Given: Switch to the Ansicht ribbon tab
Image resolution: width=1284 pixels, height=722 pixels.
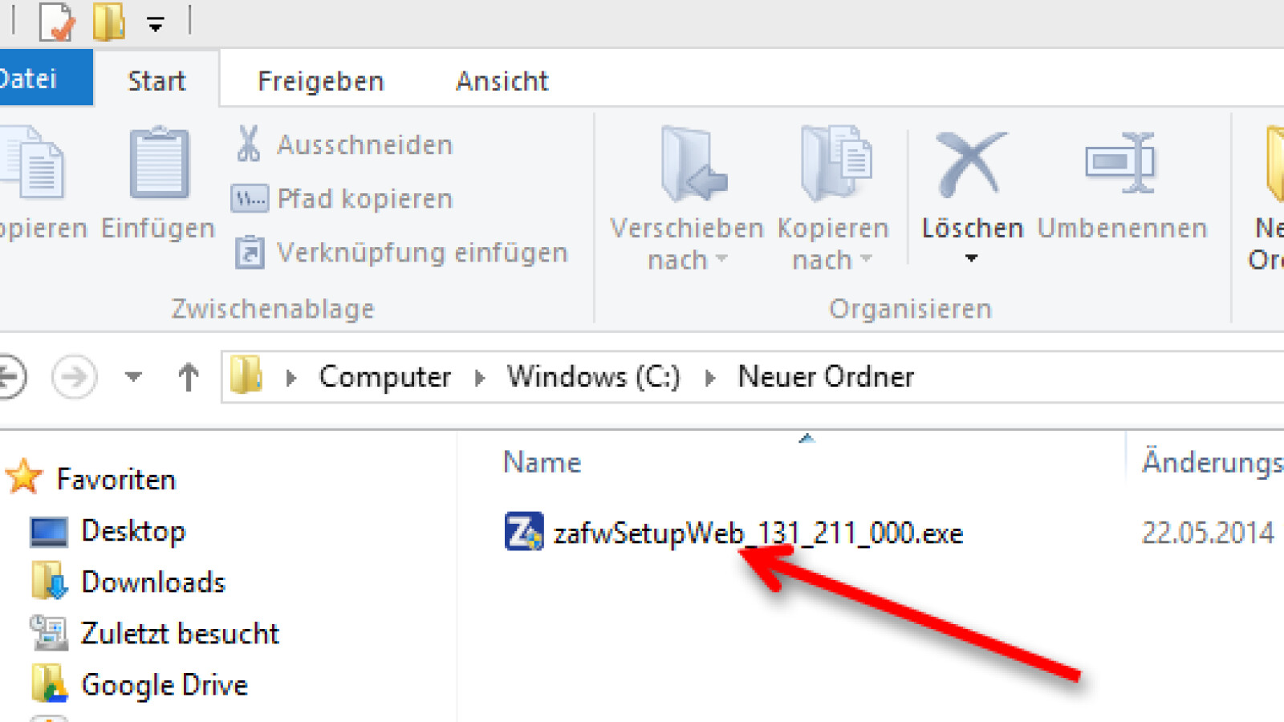Looking at the screenshot, I should 502,81.
